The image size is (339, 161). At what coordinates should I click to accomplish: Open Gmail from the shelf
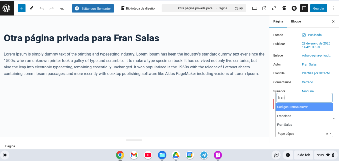click(x=134, y=155)
